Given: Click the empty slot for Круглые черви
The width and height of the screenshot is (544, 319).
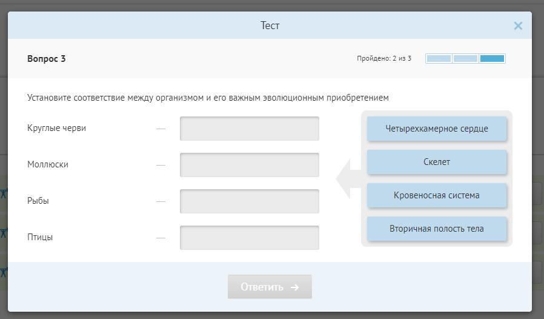Looking at the screenshot, I should 250,129.
